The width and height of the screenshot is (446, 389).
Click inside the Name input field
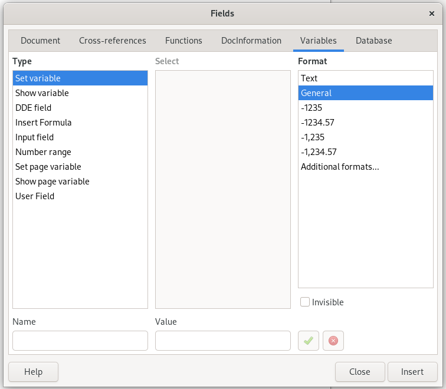pyautogui.click(x=80, y=341)
